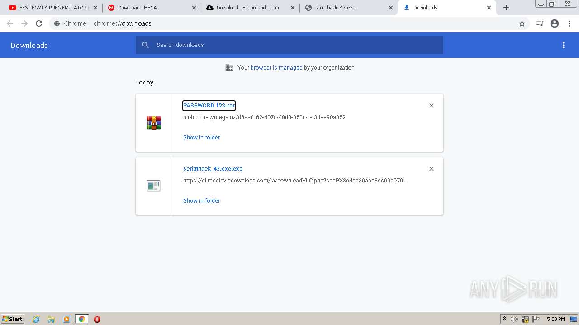This screenshot has width=579, height=325.
Task: Click the search magnifier icon
Action: (x=145, y=45)
